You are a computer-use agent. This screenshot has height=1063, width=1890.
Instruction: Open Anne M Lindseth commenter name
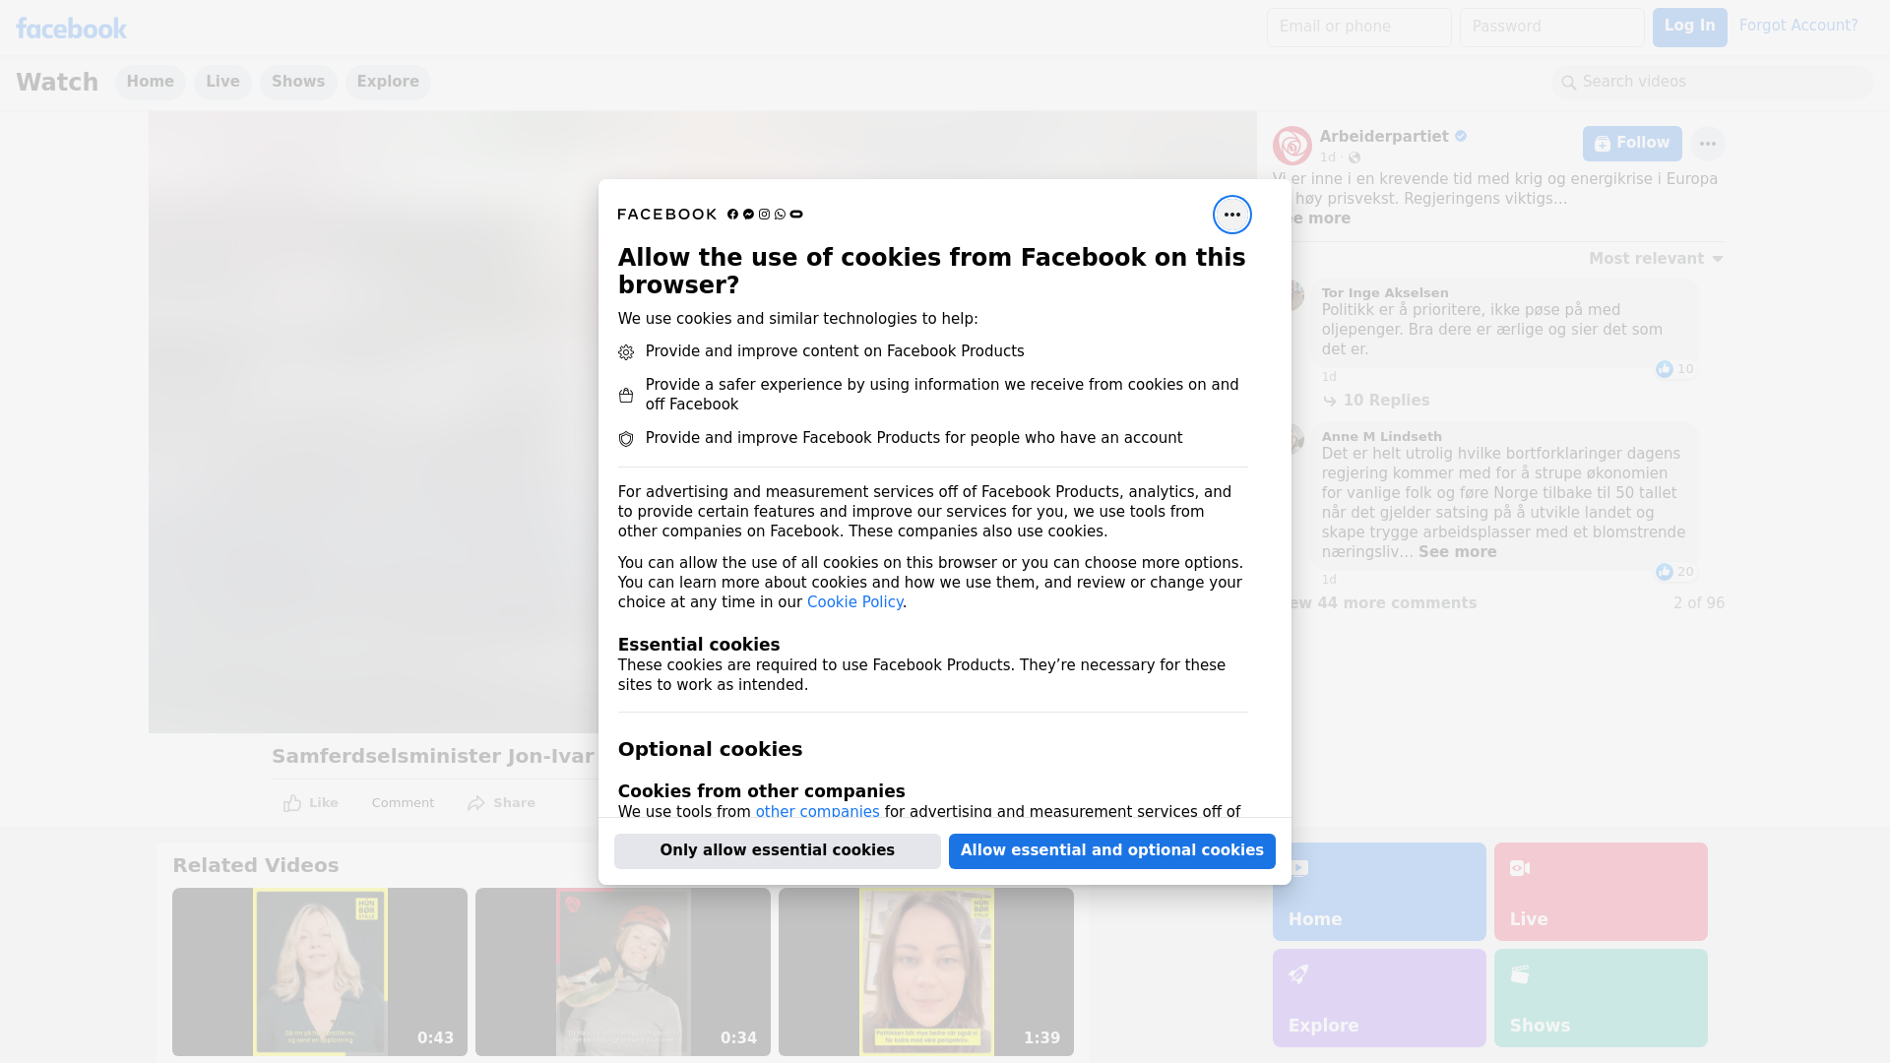point(1381,437)
